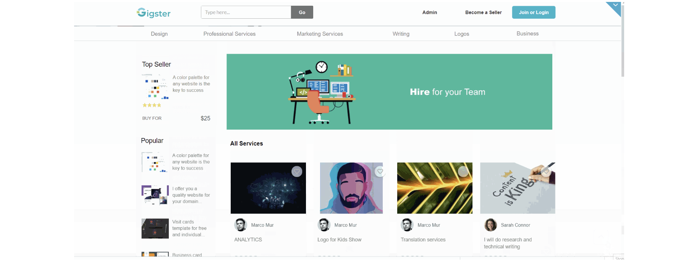The image size is (699, 260).
Task: Expand the blue corner chevron dropdown
Action: coord(615,6)
